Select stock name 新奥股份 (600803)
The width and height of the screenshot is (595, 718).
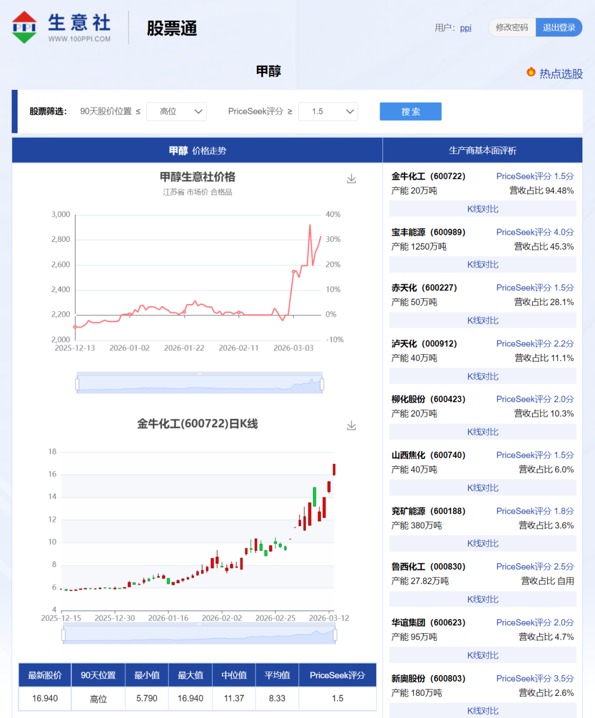tap(429, 678)
